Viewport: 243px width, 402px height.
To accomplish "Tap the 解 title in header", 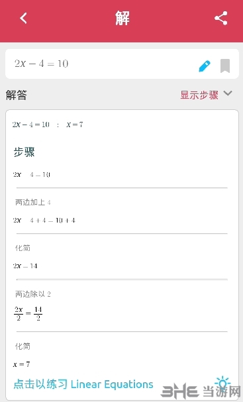I will [x=122, y=18].
